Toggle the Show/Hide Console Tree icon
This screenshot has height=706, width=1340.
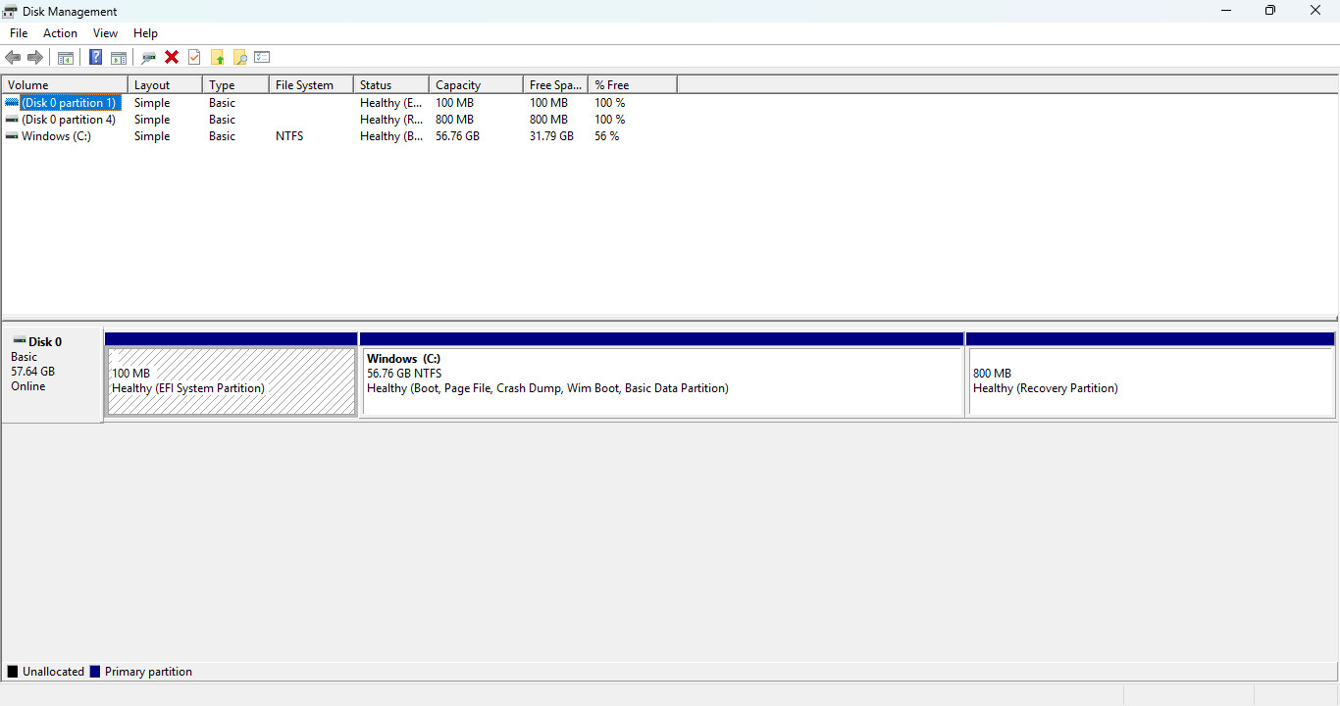[66, 57]
